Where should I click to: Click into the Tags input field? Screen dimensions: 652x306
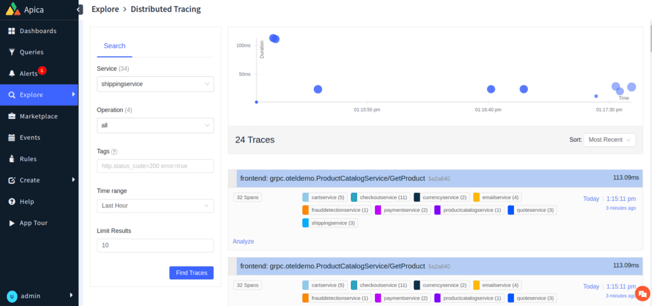(x=155, y=166)
